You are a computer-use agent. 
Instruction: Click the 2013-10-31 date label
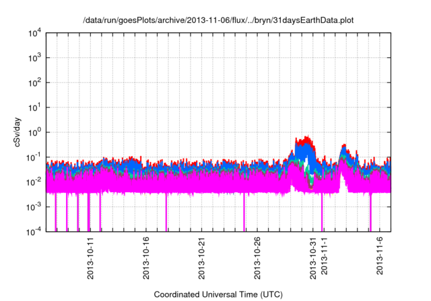[x=313, y=259]
